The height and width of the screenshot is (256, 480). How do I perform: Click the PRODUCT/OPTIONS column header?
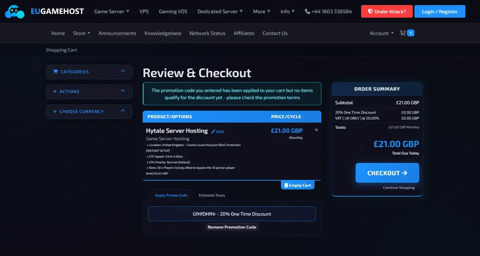(x=170, y=116)
